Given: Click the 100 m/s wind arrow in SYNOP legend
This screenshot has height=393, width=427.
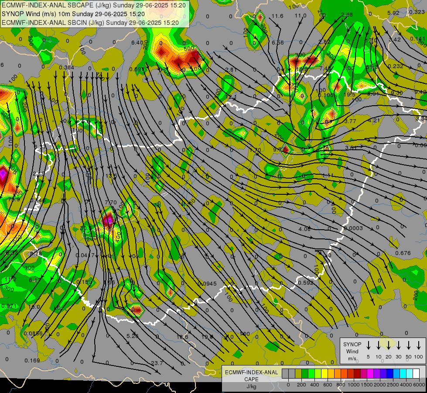Looking at the screenshot, I should coord(419,345).
